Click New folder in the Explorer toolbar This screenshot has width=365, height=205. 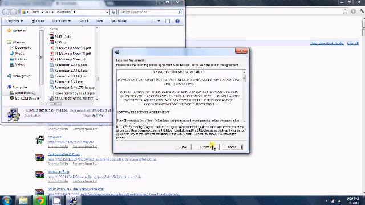tap(119, 21)
